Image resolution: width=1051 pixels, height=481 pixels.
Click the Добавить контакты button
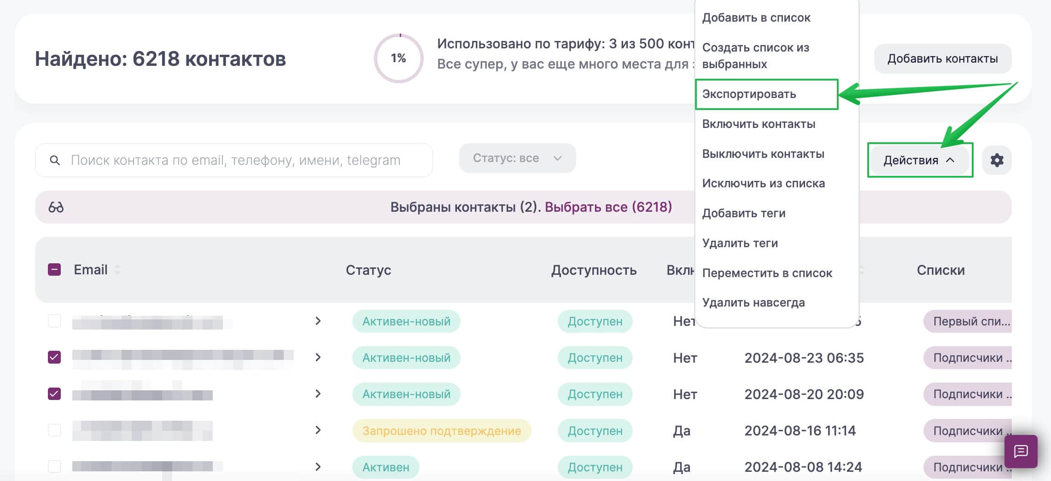(942, 58)
